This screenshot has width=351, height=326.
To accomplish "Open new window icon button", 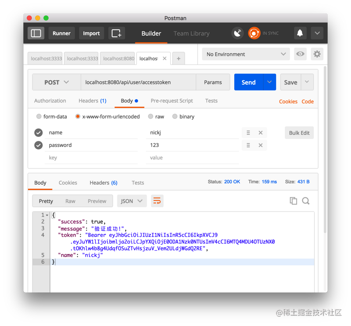I will click(116, 33).
